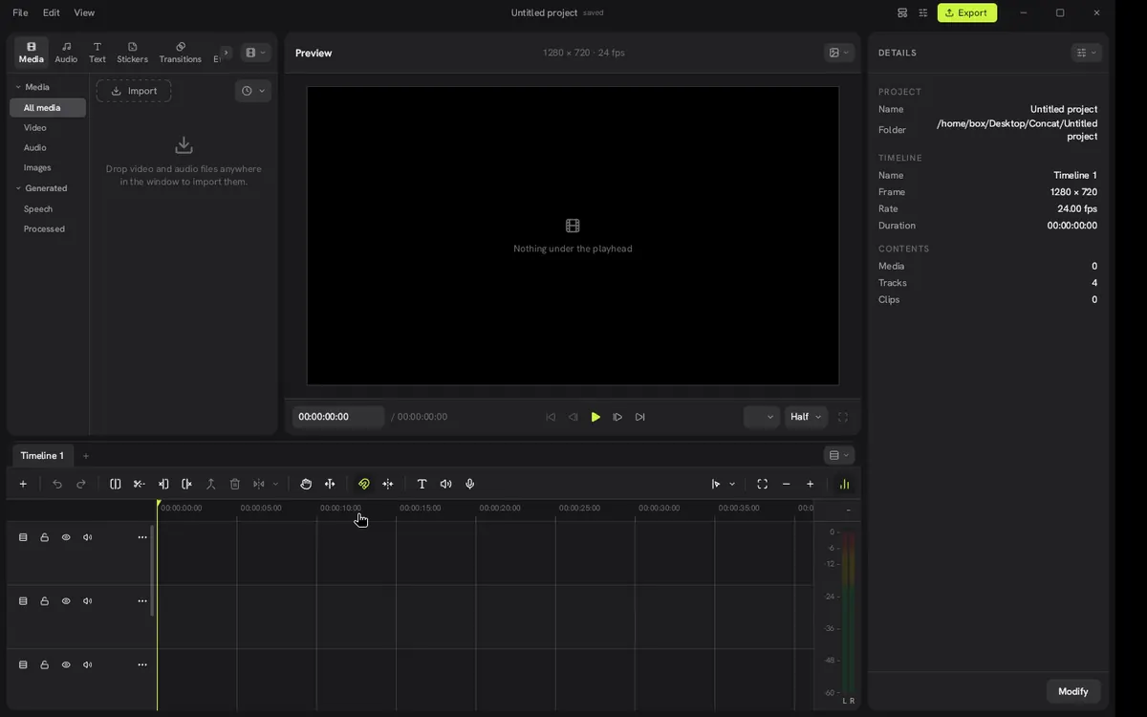Add a new track with plus icon
The width and height of the screenshot is (1147, 717).
(x=23, y=484)
